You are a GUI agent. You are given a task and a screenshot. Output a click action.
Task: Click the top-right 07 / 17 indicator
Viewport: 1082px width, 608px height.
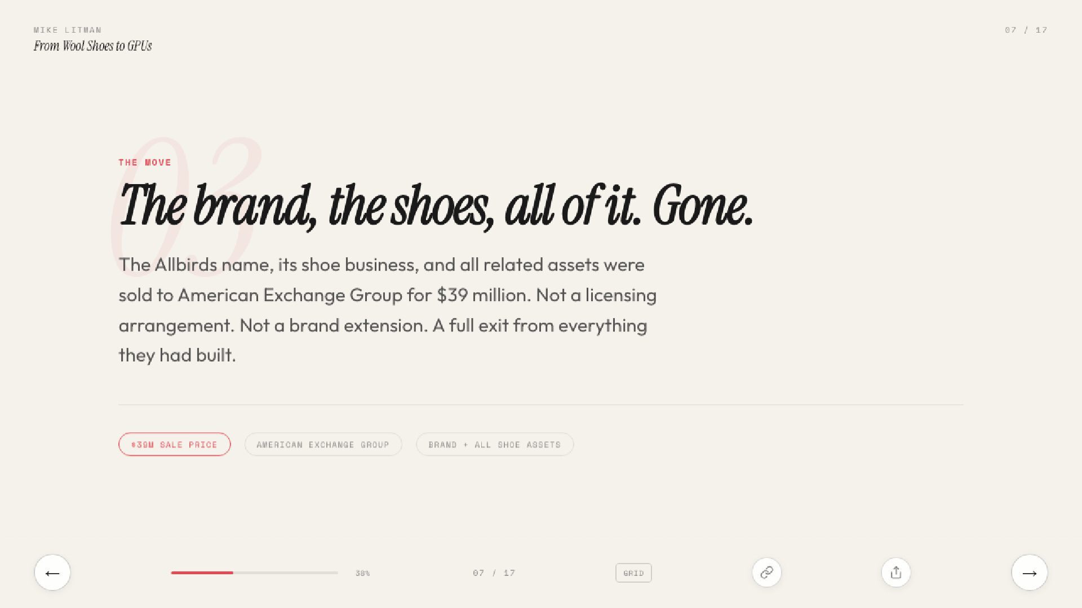(1026, 30)
